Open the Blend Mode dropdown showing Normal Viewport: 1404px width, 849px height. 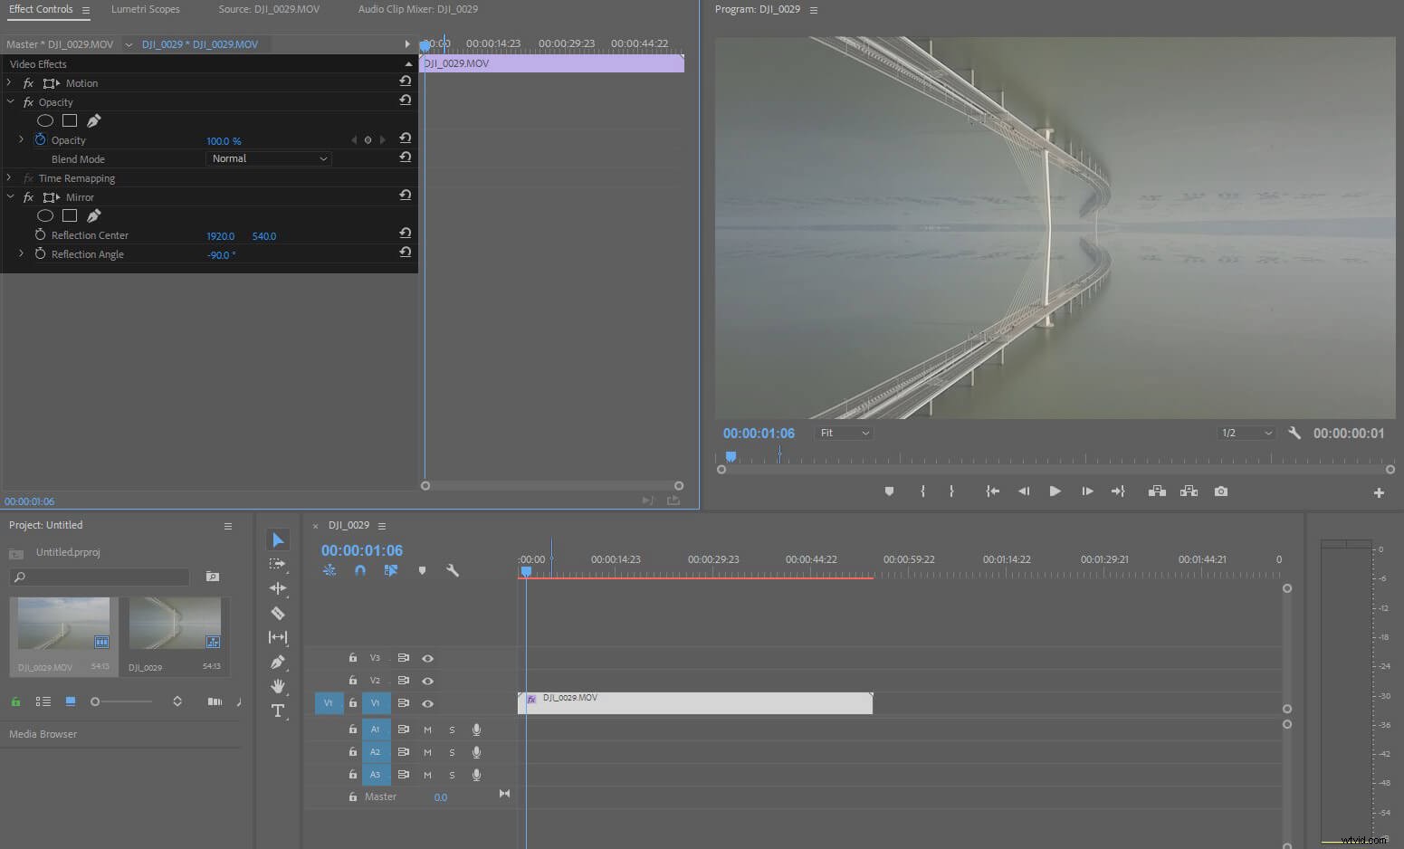click(x=268, y=158)
